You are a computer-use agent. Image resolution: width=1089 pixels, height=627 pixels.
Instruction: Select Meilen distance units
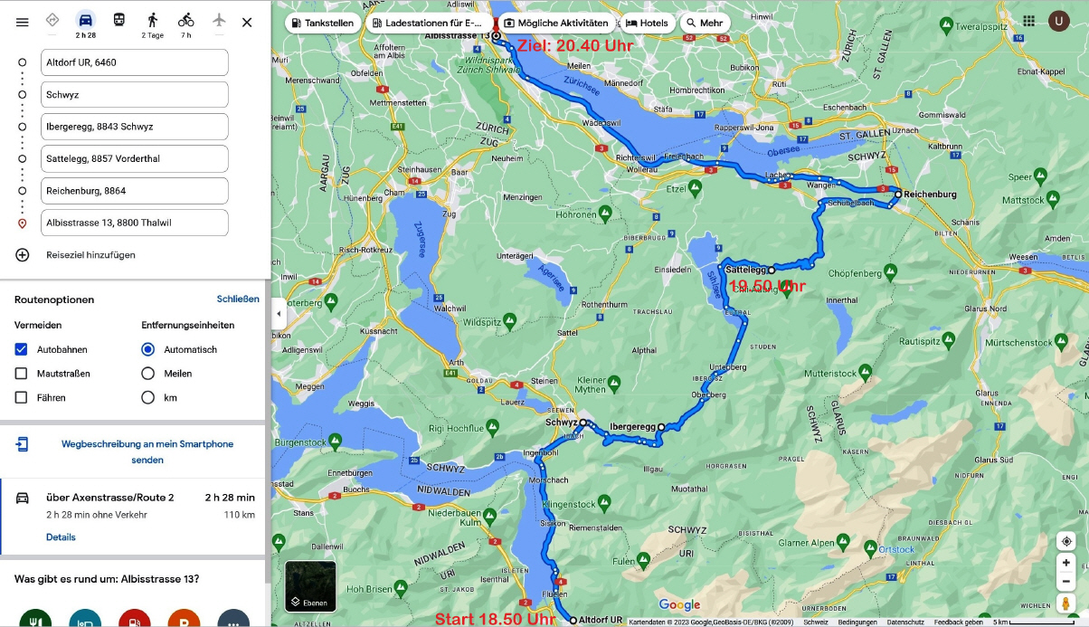coord(148,373)
